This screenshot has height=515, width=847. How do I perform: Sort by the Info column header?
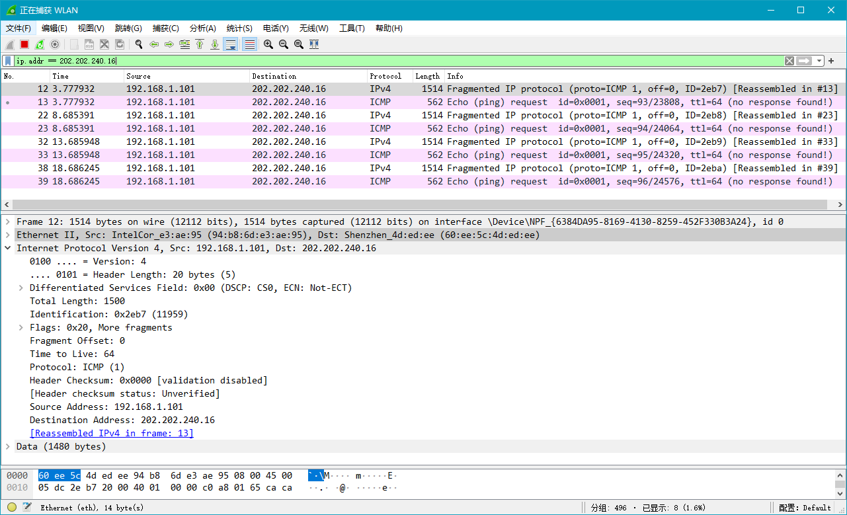tap(645, 76)
